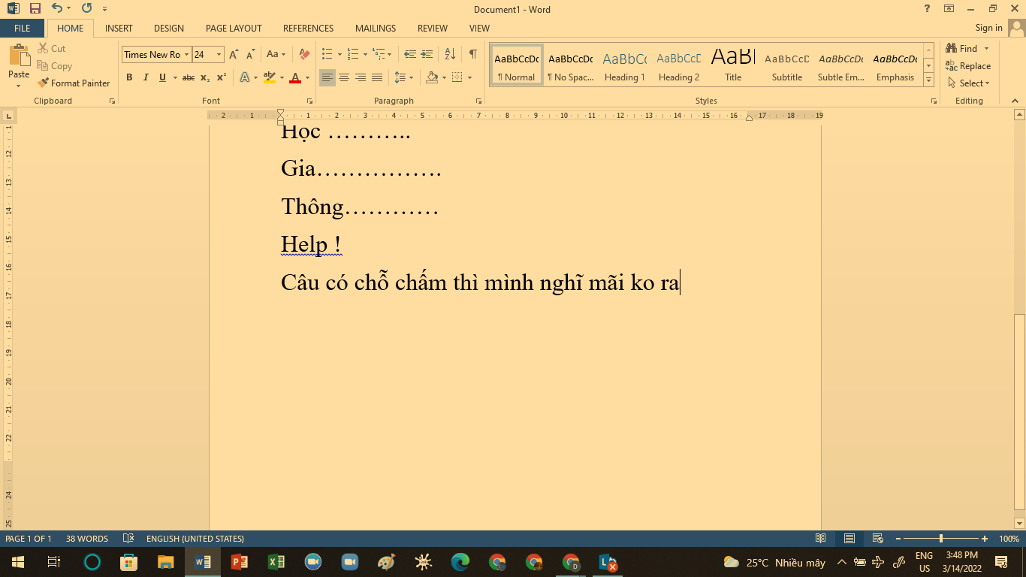
Task: Open the Change Case Aa dropdown
Action: pos(276,54)
